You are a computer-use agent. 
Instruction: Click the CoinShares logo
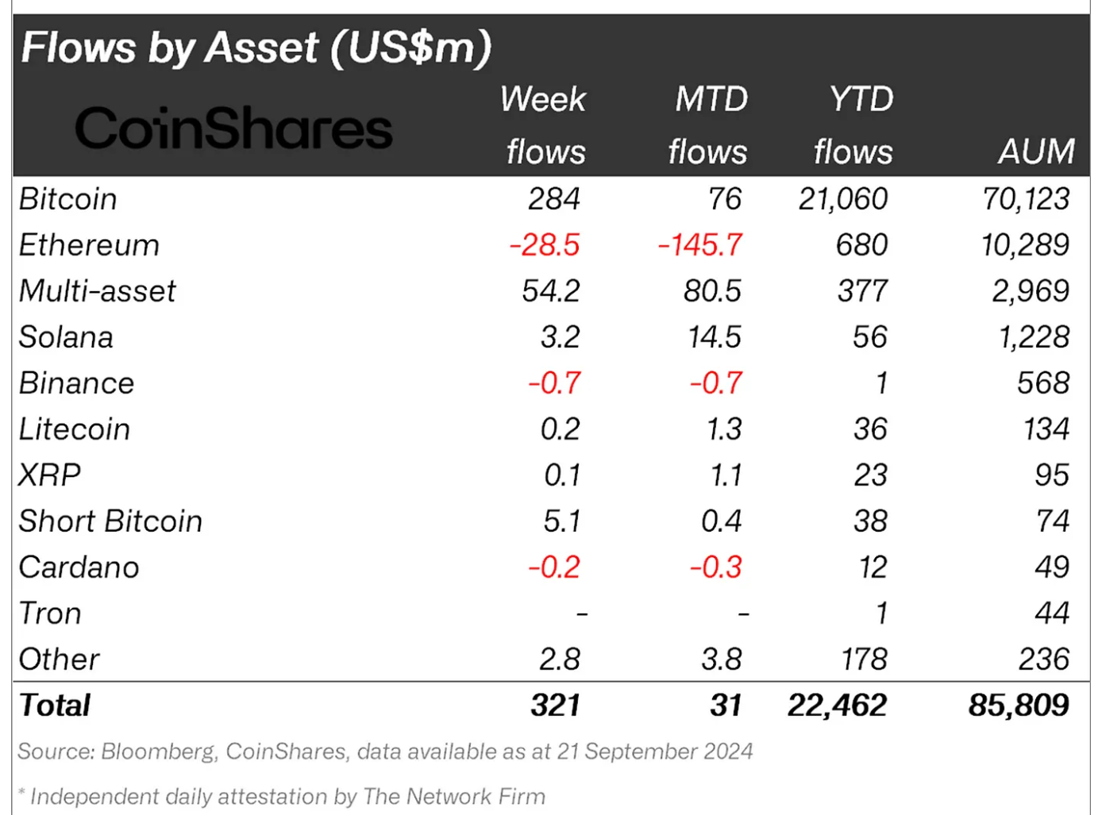tap(233, 128)
